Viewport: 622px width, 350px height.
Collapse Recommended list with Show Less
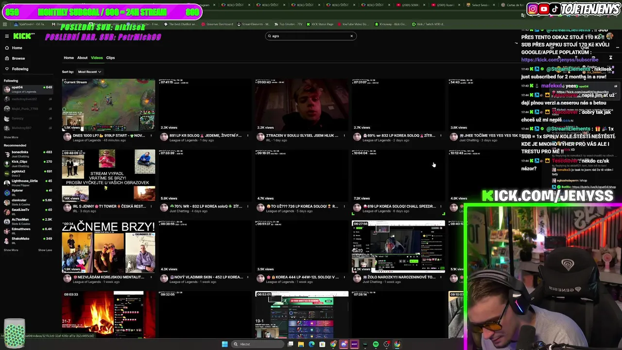click(x=45, y=250)
